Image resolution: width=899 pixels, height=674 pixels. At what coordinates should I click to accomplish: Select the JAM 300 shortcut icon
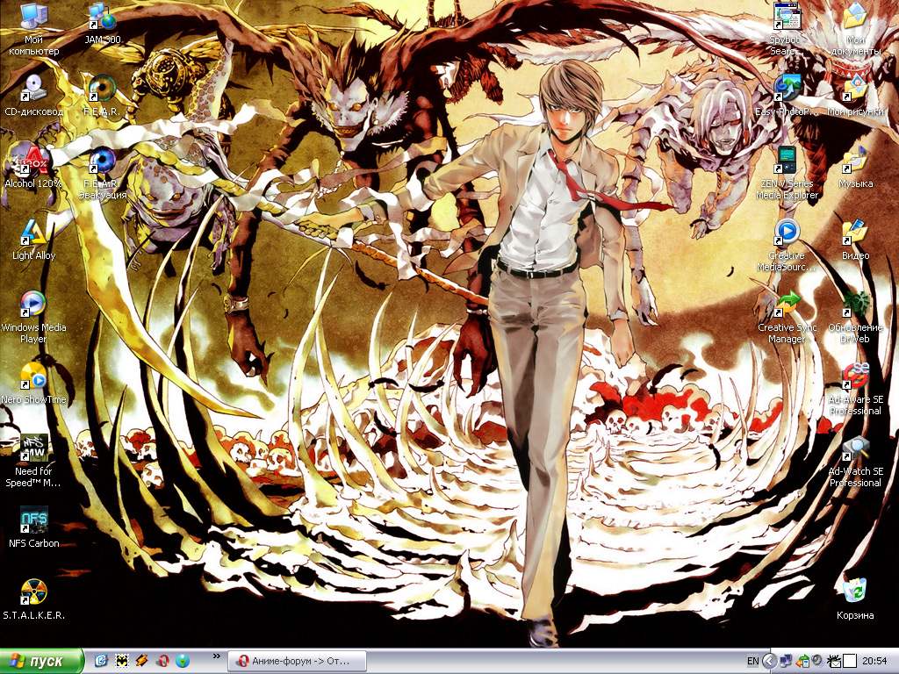point(103,24)
